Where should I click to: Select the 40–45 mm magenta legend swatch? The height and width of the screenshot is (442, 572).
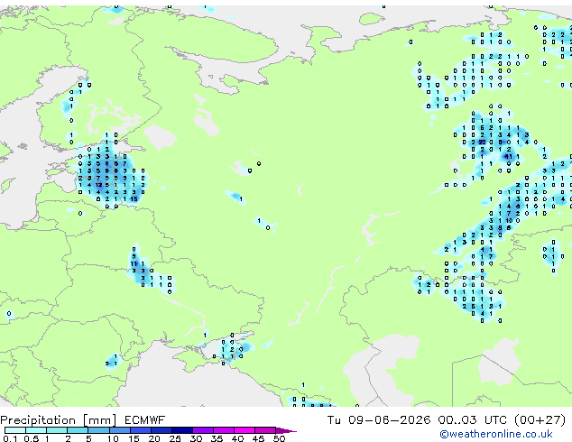tap(244, 430)
